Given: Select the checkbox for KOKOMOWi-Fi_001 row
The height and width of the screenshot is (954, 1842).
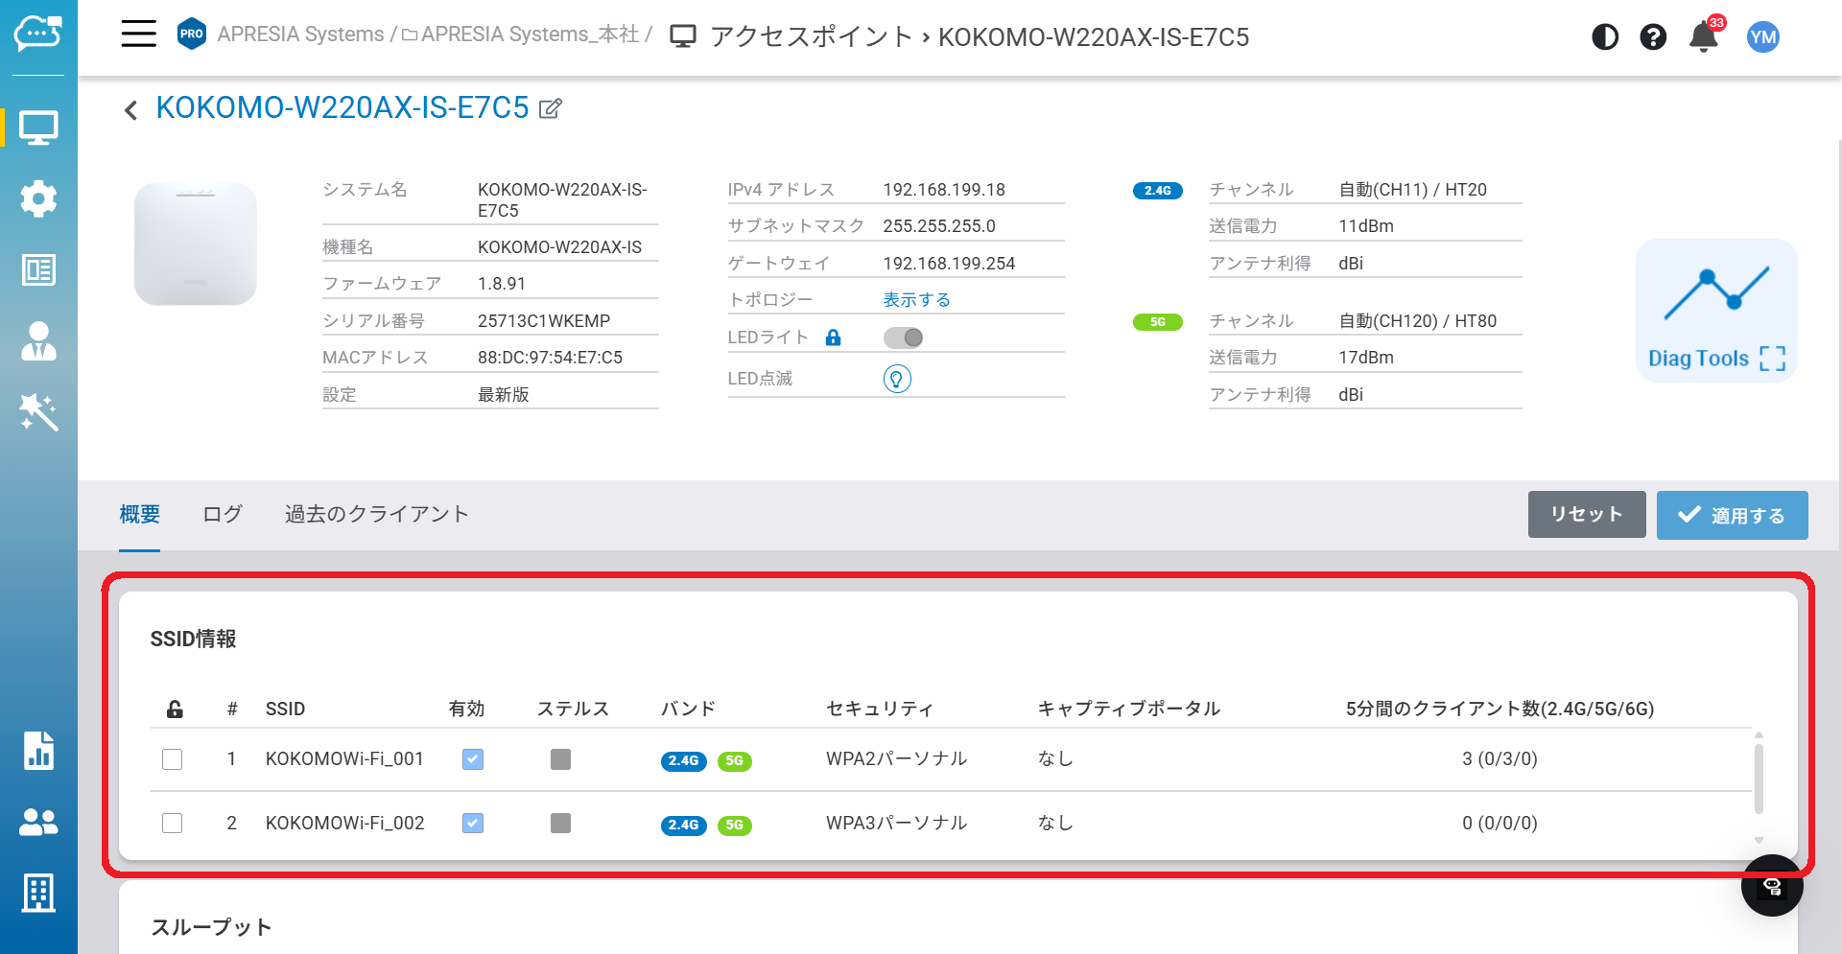Looking at the screenshot, I should pos(173,759).
